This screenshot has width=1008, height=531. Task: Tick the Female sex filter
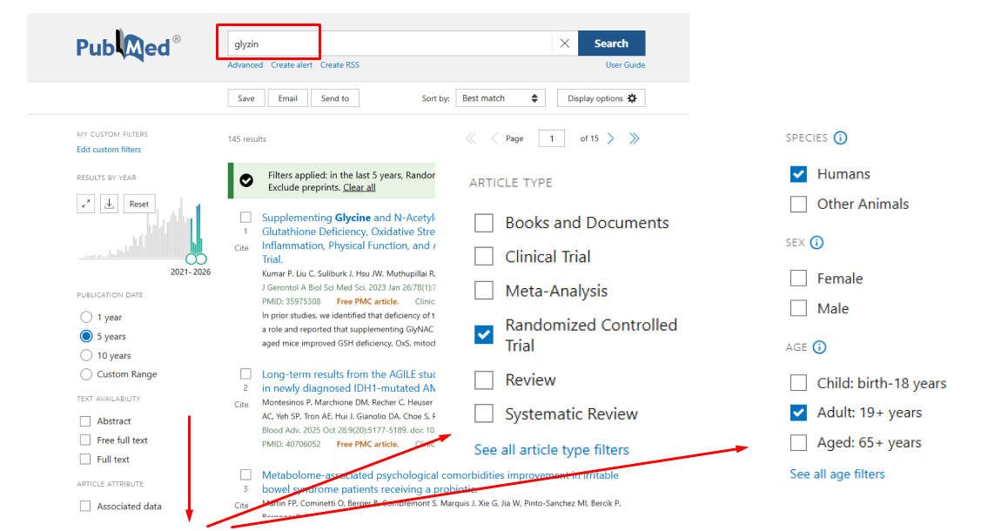click(798, 279)
